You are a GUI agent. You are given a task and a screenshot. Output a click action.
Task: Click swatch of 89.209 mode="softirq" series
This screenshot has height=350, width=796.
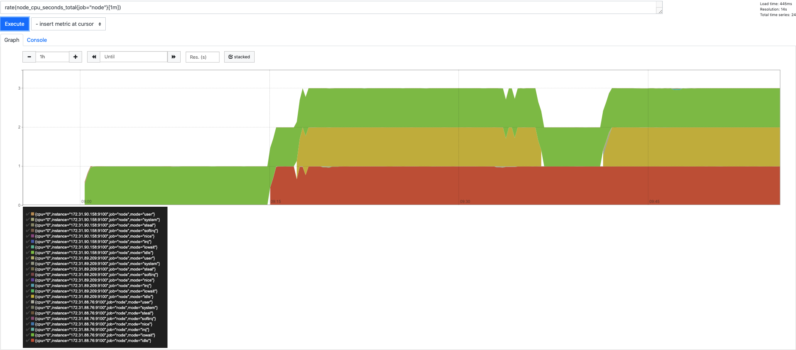coord(33,275)
